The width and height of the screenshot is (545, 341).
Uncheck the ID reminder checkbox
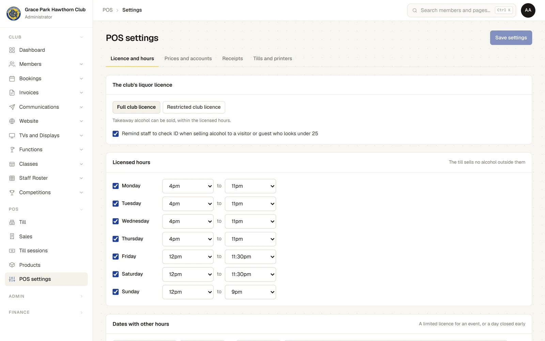pos(116,134)
